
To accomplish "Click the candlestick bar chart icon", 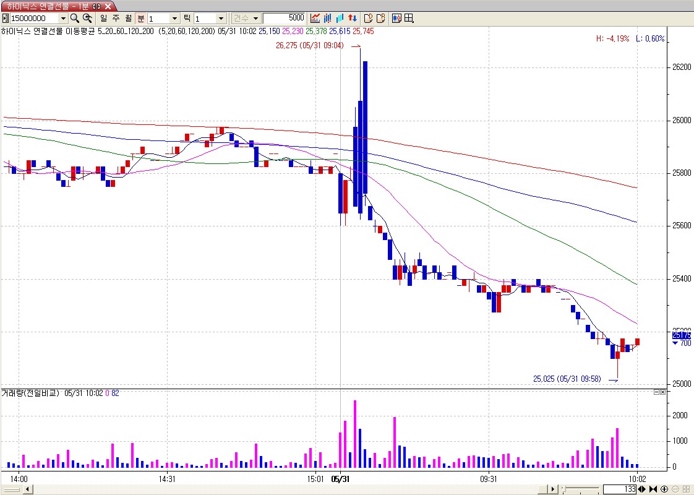I will (x=327, y=19).
